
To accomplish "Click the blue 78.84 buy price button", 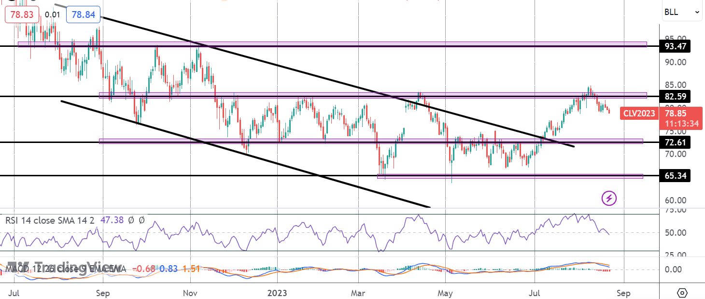I will (x=84, y=14).
